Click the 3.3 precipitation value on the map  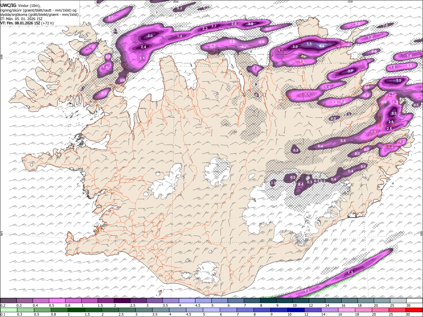[x=150, y=36]
